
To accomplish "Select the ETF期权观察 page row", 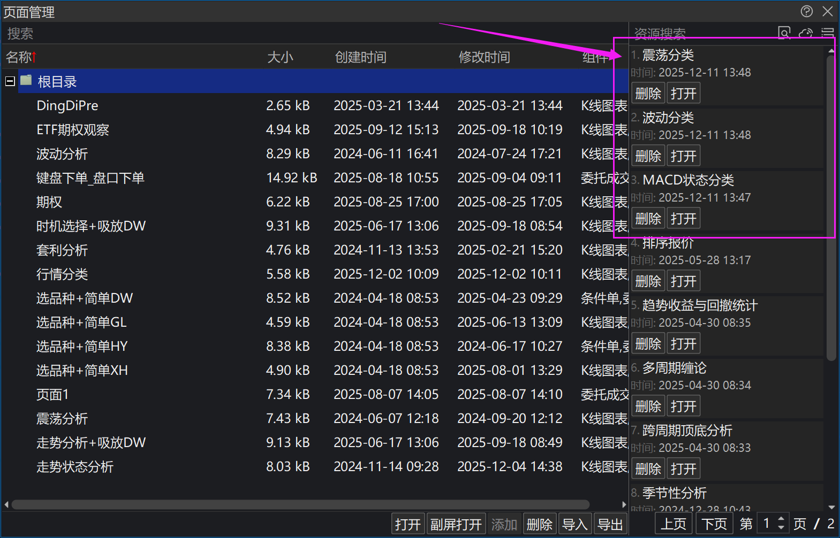I will click(73, 130).
